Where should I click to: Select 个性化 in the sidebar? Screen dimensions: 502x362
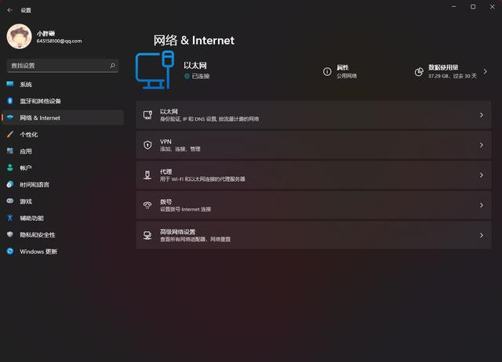pos(29,135)
